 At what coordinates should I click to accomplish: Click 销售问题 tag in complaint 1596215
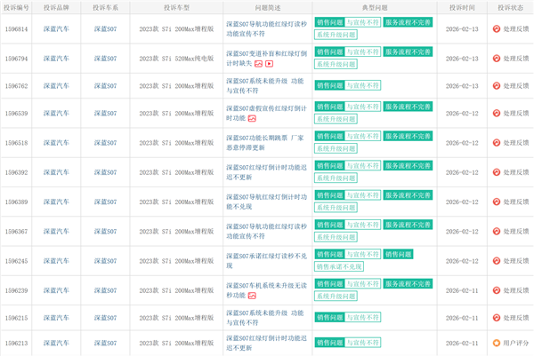pyautogui.click(x=328, y=316)
